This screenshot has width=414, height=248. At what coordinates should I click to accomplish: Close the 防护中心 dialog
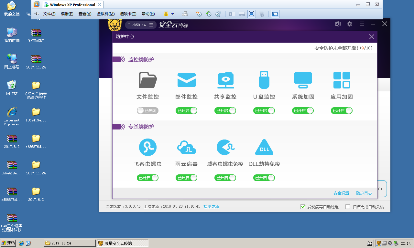tap(372, 37)
